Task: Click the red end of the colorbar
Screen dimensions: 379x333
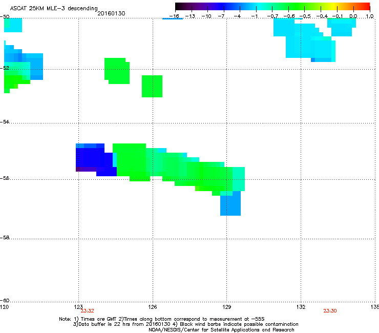Action: coord(365,7)
